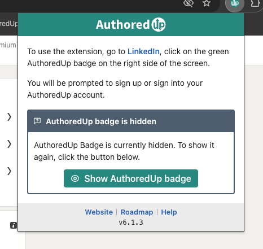This screenshot has width=263, height=249.
Task: Click the crossed-out eye icon in address bar
Action: pos(189,3)
